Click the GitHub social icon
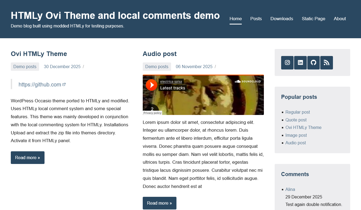Image resolution: width=361 pixels, height=210 pixels. 313,63
